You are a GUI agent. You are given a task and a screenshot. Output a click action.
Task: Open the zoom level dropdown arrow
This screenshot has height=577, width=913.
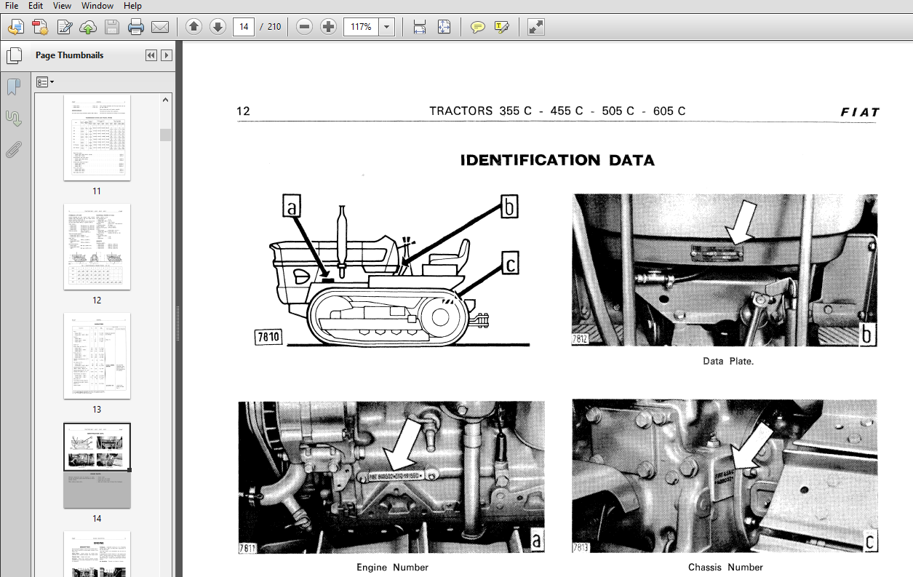pos(386,27)
